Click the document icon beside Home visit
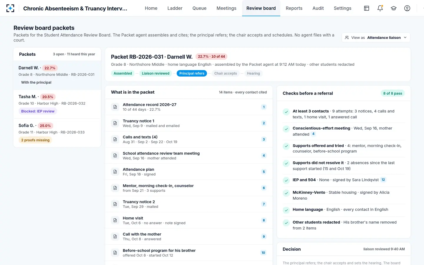The height and width of the screenshot is (265, 424). tap(115, 220)
